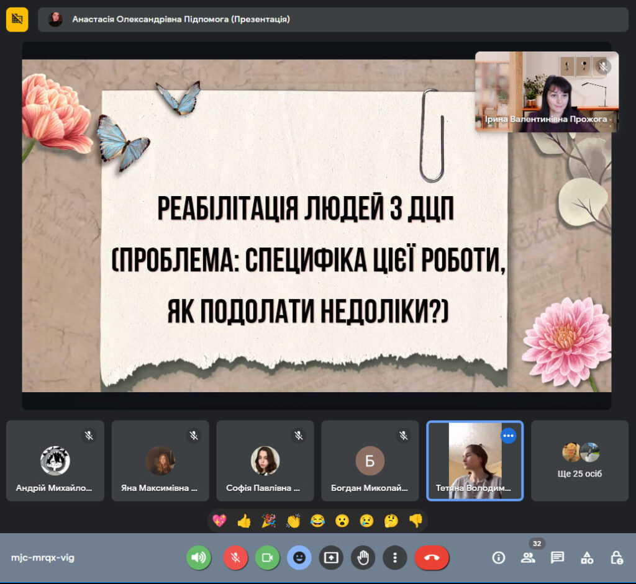Open meeting details info icon
The image size is (636, 584).
(499, 558)
